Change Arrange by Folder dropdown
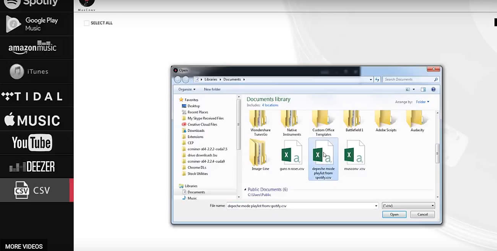This screenshot has height=251, width=497. (x=422, y=102)
